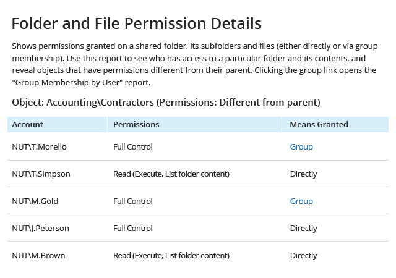Click Directly value in T.Simpson row
The height and width of the screenshot is (278, 396).
(303, 174)
